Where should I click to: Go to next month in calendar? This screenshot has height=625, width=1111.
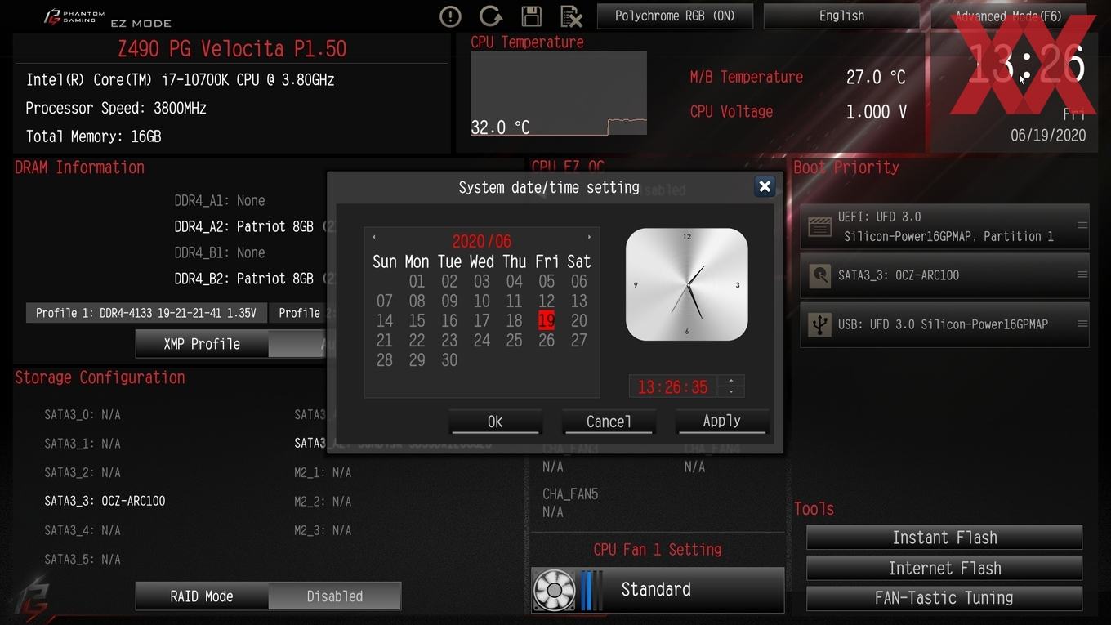point(589,238)
